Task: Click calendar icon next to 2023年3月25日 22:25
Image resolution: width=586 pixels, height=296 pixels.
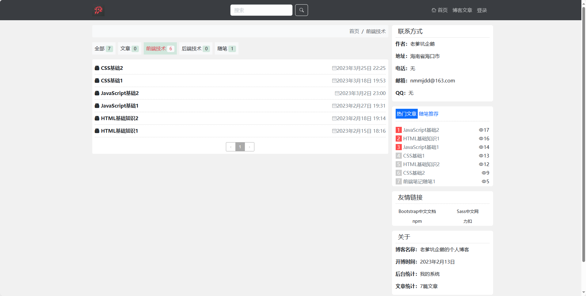Action: click(x=334, y=68)
